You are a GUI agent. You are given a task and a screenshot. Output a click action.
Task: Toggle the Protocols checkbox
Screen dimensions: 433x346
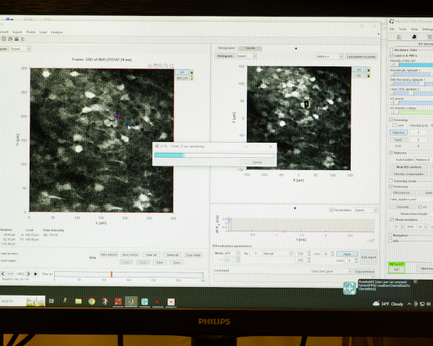390,187
